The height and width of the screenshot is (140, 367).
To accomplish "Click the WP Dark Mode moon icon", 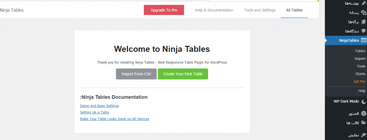I will tap(363, 101).
